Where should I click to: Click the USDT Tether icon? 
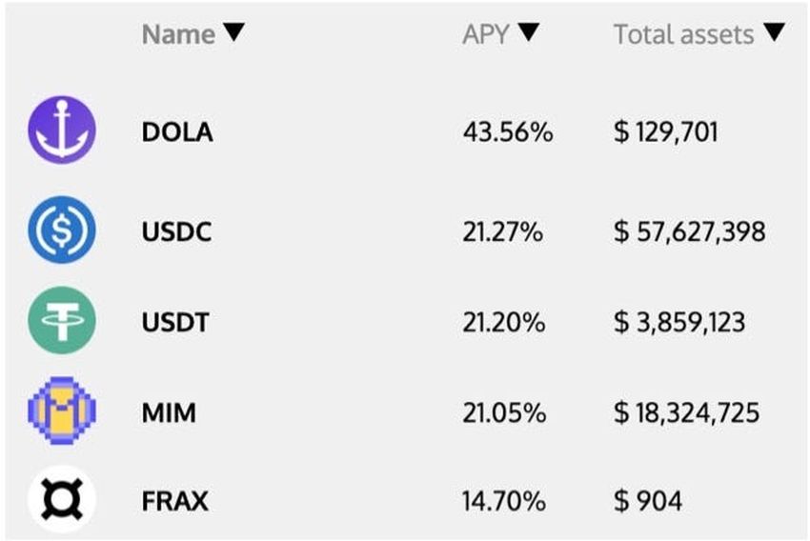tap(62, 321)
